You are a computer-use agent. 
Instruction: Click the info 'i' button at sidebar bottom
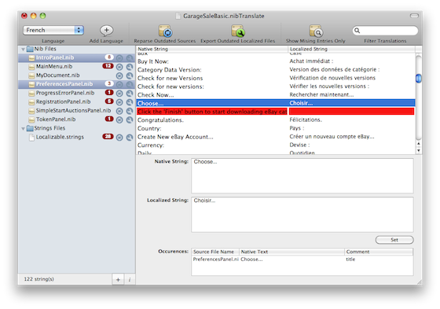tap(130, 279)
